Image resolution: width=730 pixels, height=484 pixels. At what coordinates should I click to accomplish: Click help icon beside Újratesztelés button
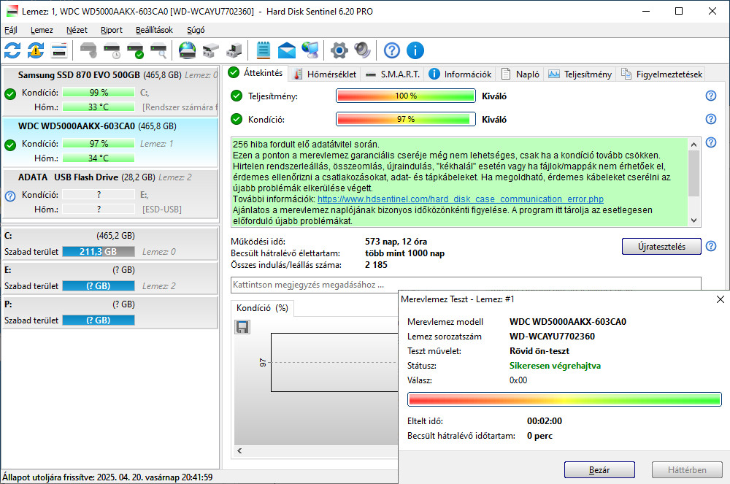pyautogui.click(x=711, y=246)
